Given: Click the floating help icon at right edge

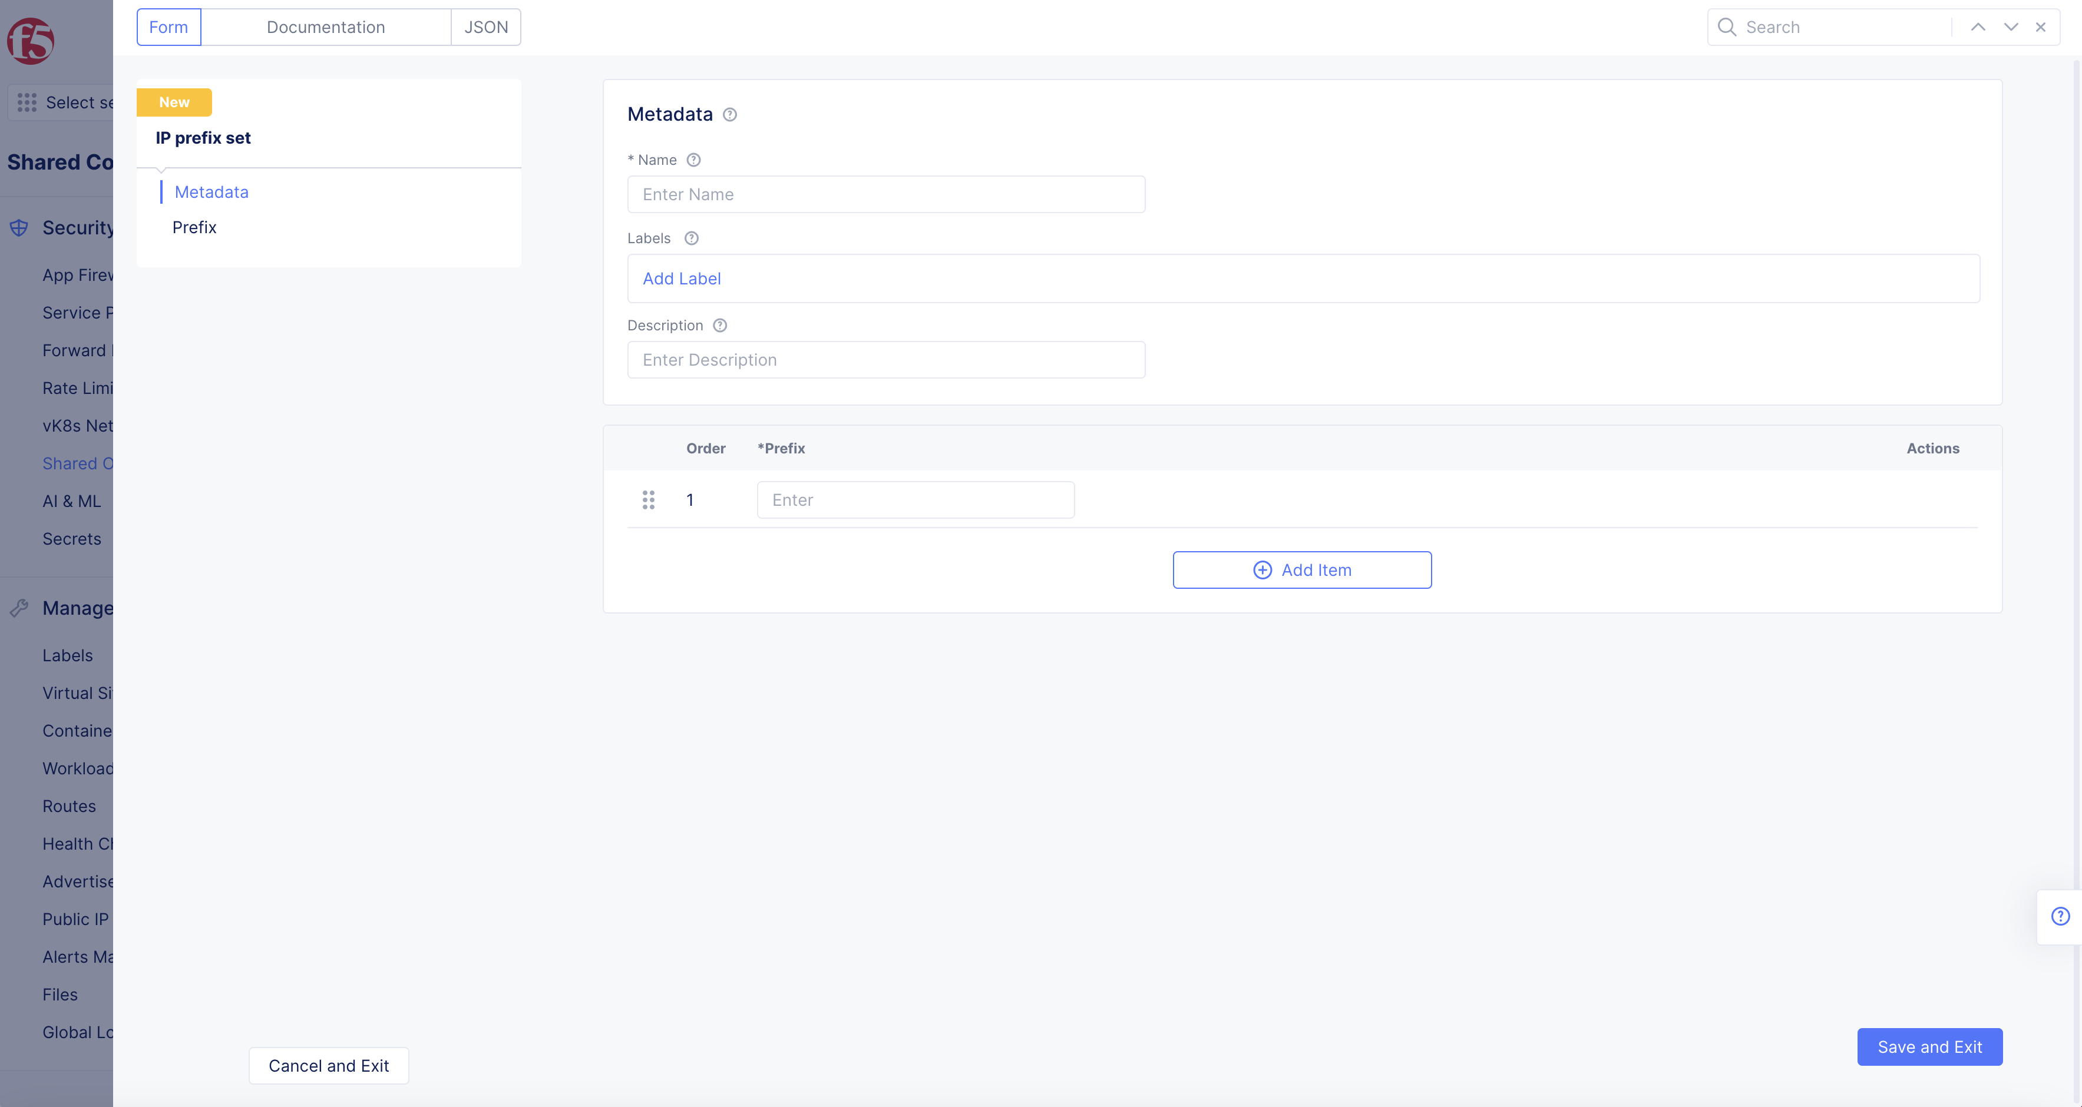Looking at the screenshot, I should click(x=2060, y=916).
